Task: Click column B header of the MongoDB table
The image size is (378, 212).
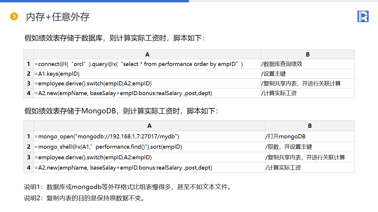Action: pyautogui.click(x=309, y=126)
